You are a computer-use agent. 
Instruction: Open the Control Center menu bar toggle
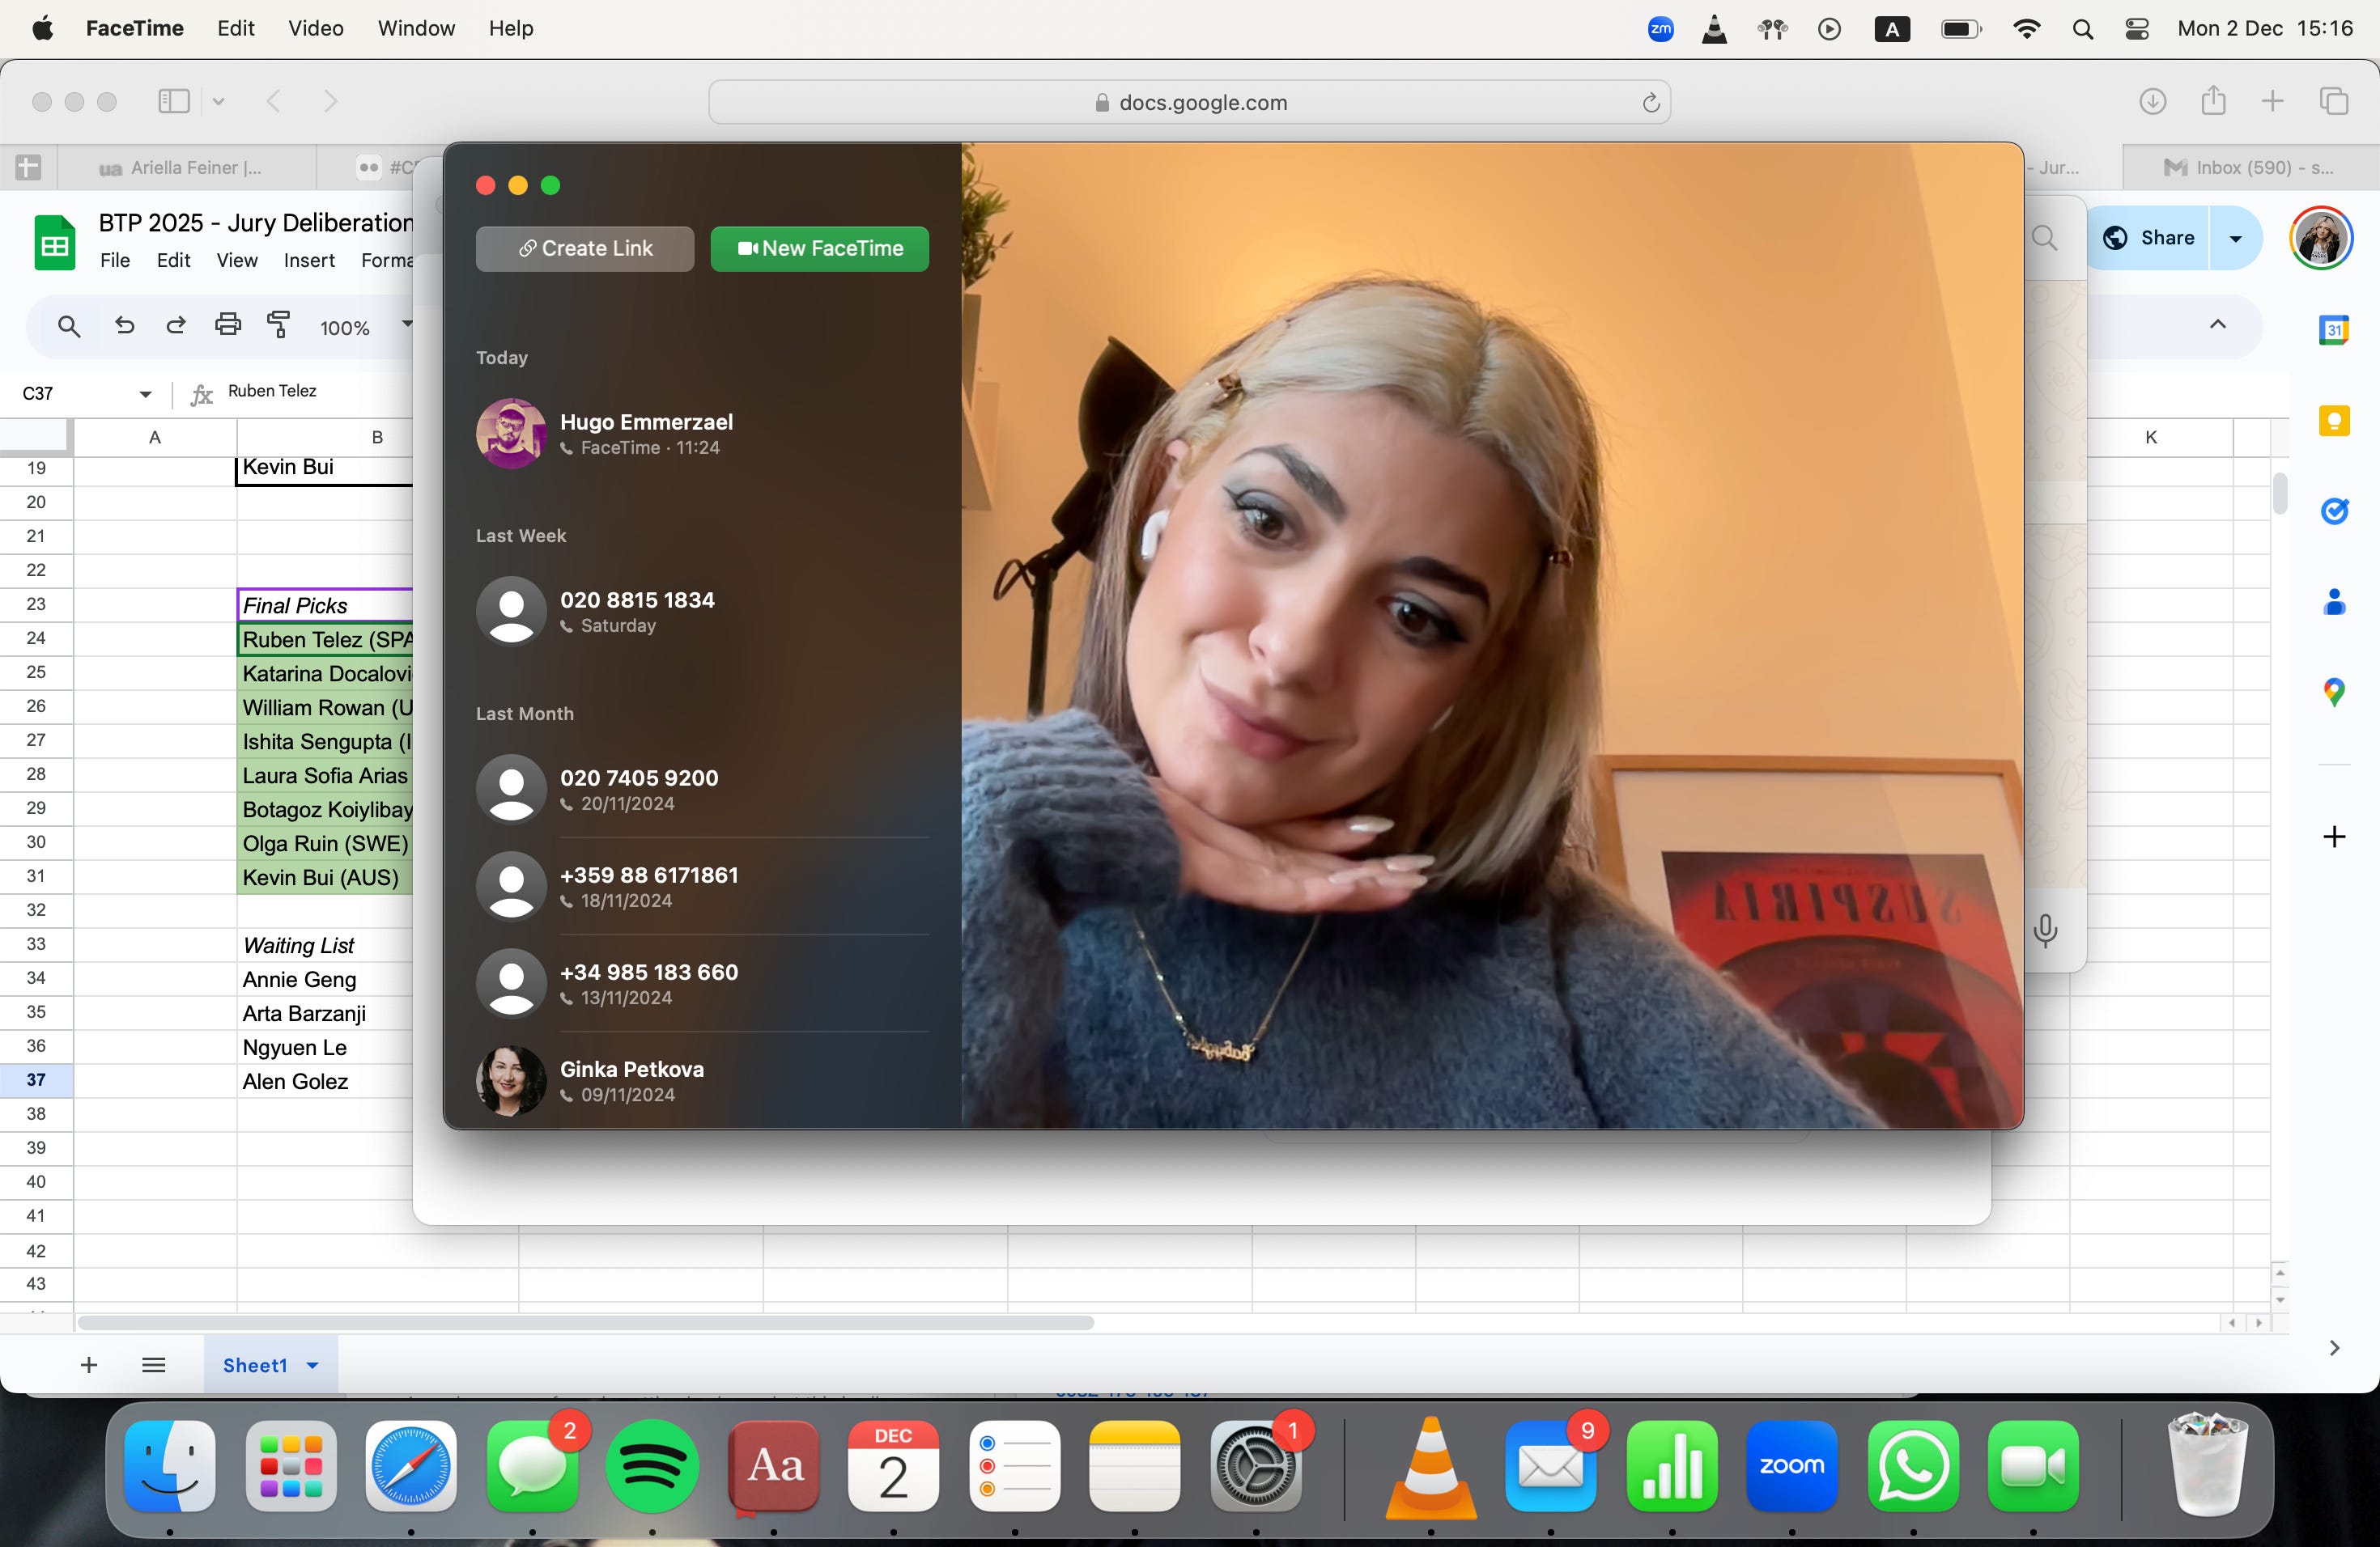tap(2136, 29)
